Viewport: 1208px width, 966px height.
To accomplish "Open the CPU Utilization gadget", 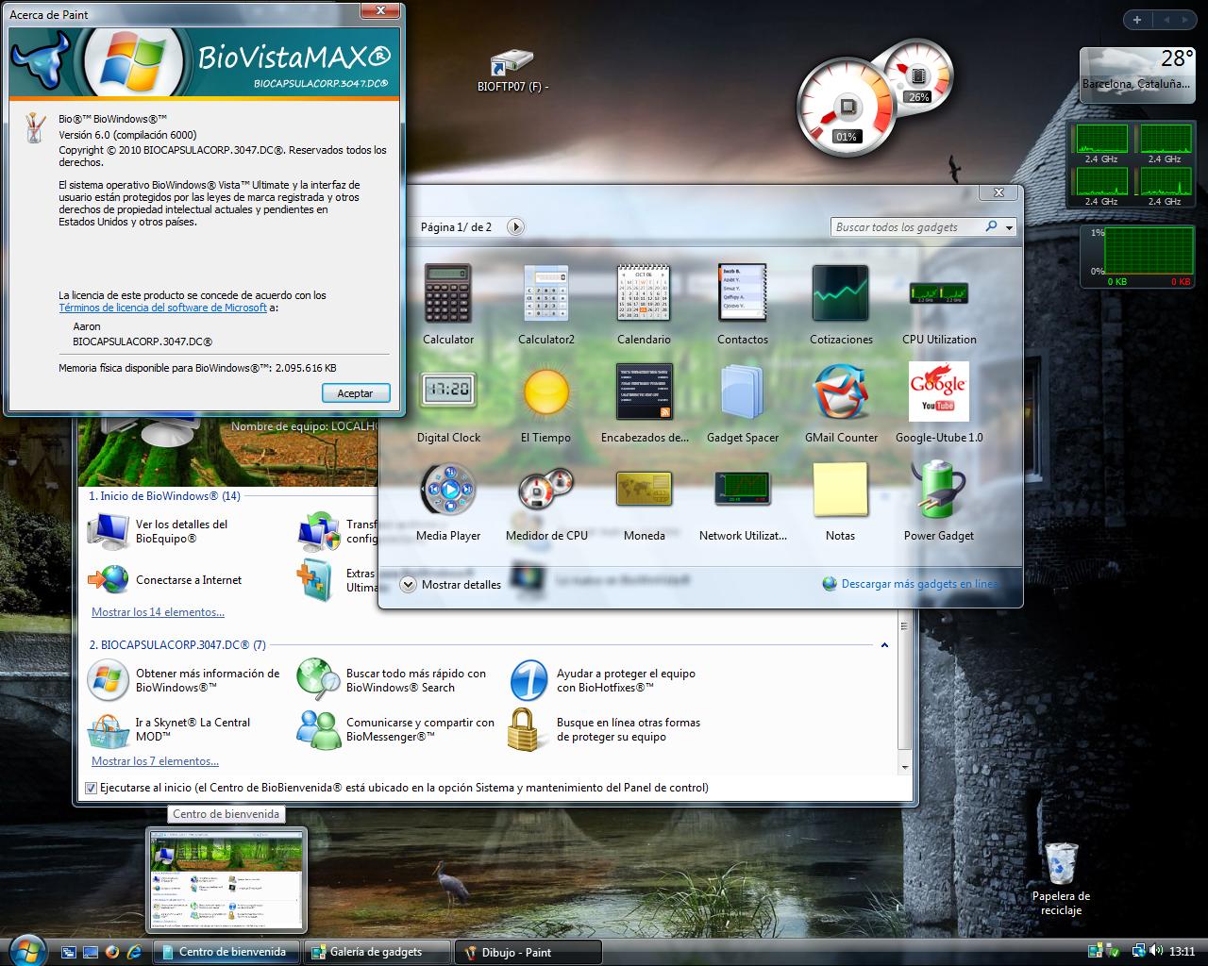I will [x=938, y=292].
